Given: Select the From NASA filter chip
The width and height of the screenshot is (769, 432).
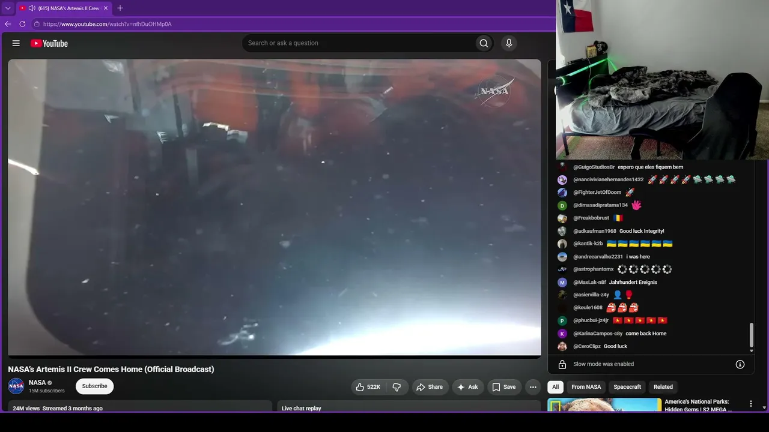Looking at the screenshot, I should 586,387.
